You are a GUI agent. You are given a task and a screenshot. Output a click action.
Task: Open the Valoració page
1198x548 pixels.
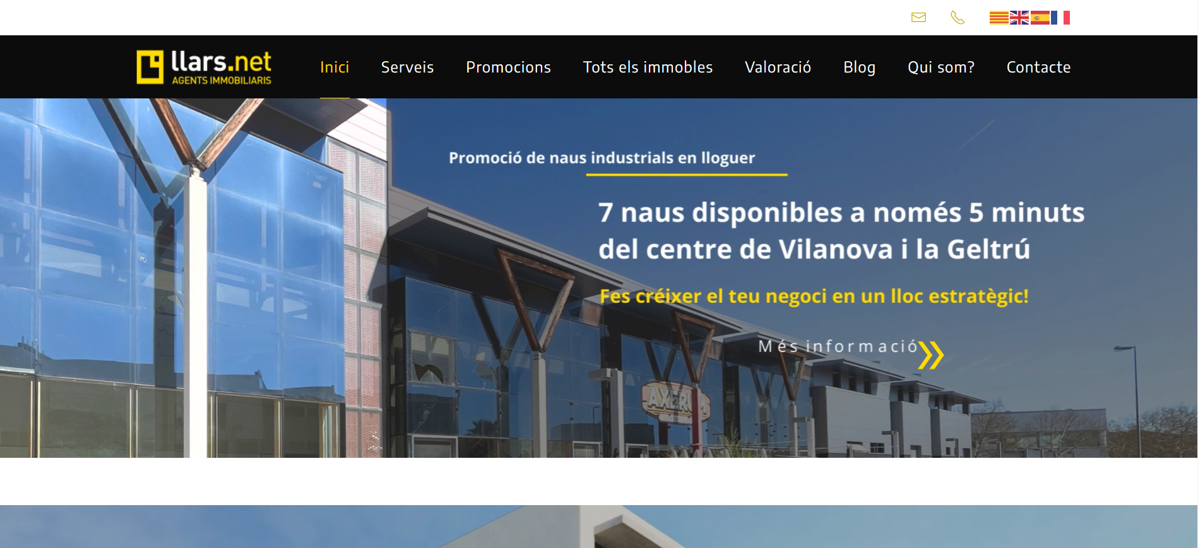[778, 67]
